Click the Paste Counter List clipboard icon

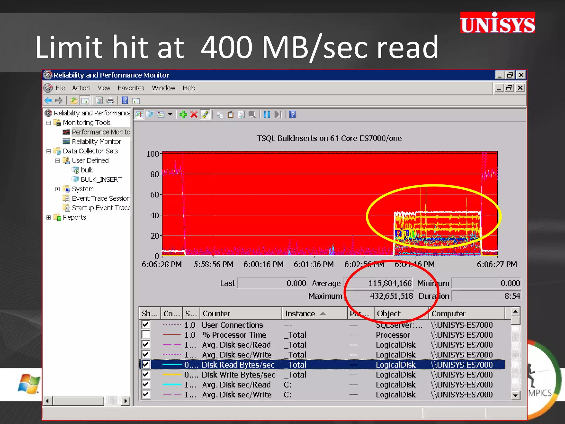pyautogui.click(x=230, y=114)
